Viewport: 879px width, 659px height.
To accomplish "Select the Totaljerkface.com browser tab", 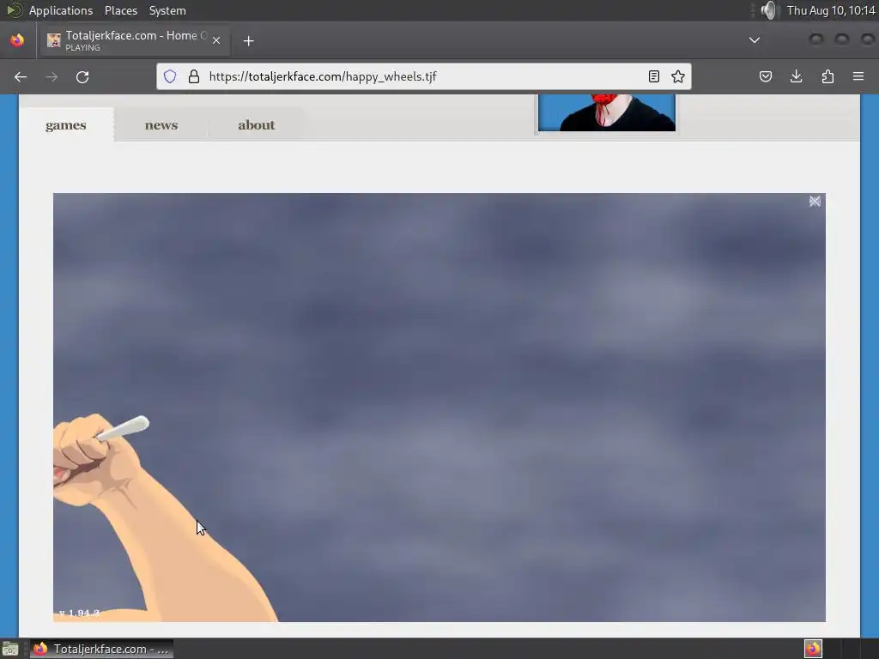I will pos(133,40).
